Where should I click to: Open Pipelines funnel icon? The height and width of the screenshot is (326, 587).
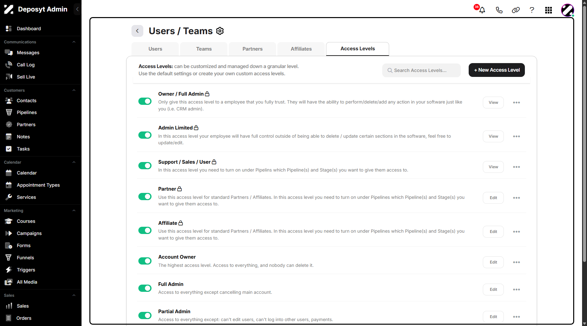(x=9, y=112)
